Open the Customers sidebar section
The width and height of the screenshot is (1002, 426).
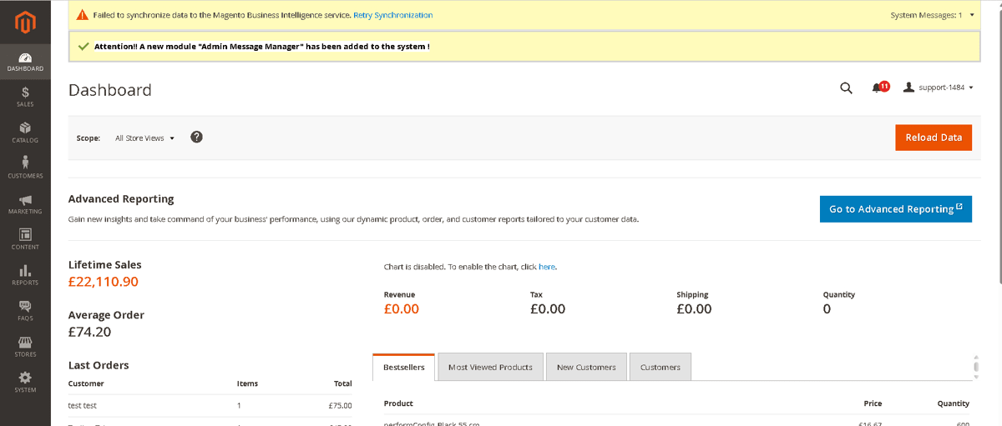[x=25, y=168]
